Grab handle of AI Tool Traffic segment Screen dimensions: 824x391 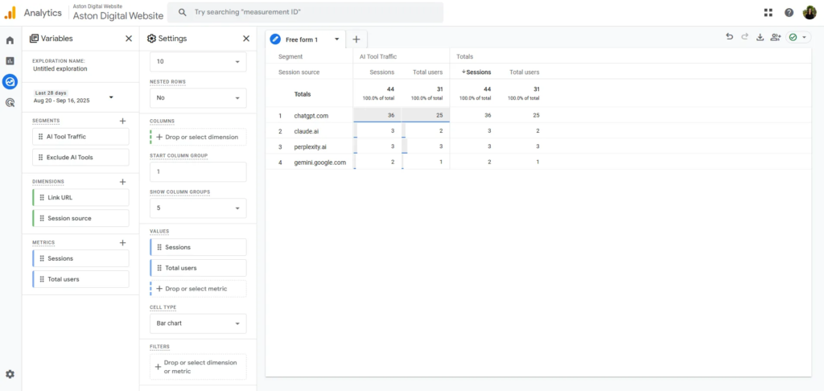(x=41, y=137)
